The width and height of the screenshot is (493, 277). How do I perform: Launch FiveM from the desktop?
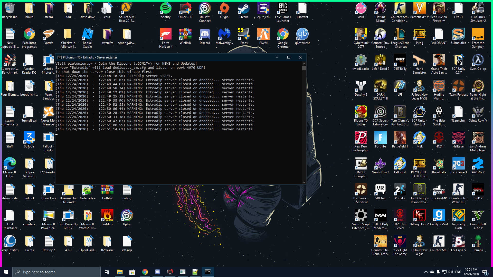point(263,37)
